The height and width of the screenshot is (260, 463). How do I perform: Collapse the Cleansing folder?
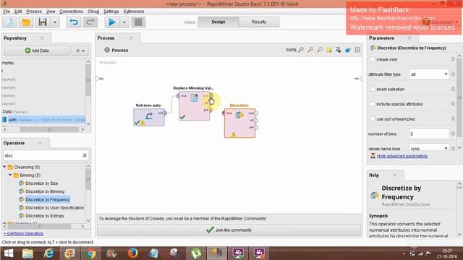click(4, 167)
